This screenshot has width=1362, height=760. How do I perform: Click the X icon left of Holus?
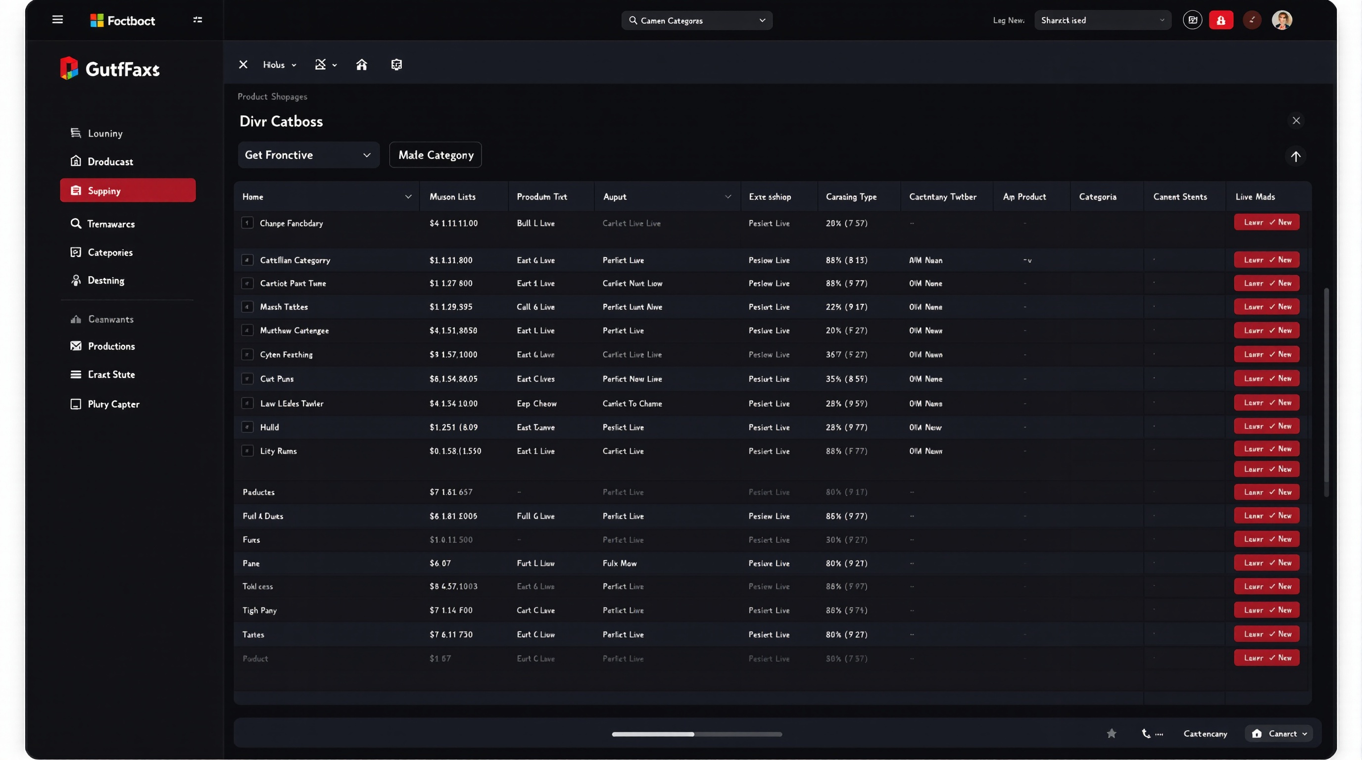click(x=243, y=64)
